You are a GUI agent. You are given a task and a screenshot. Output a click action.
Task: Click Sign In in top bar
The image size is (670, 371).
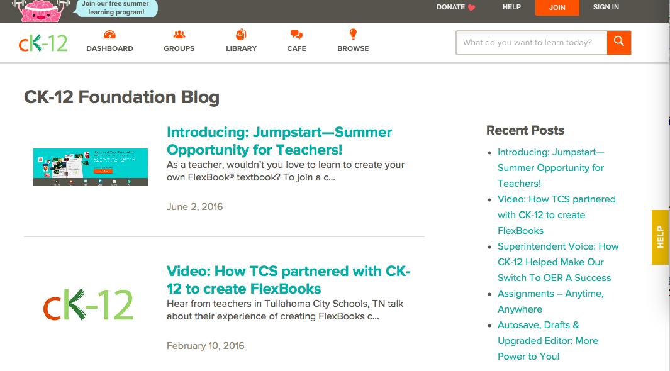pos(606,7)
